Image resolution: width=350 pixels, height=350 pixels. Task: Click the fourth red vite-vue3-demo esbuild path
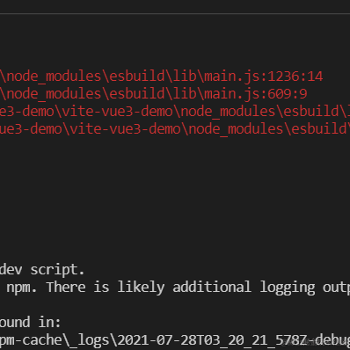175,129
